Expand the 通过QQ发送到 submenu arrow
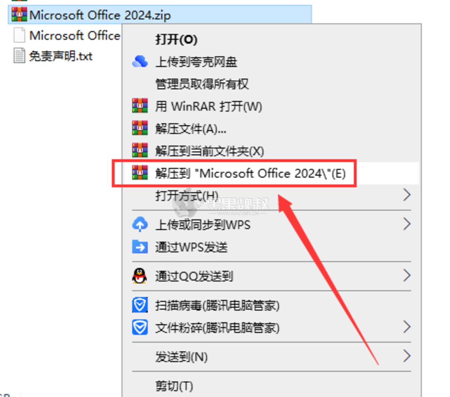This screenshot has width=450, height=397. [406, 275]
